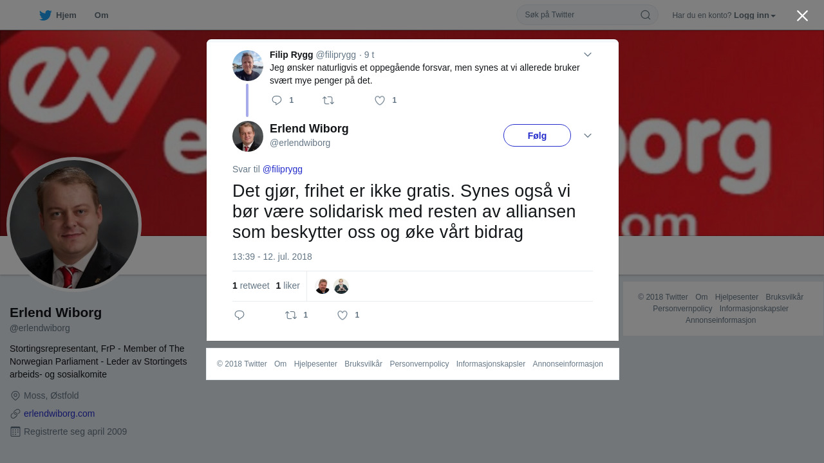Open the options chevron on Filip Rygg's tweet
Image resolution: width=824 pixels, height=463 pixels.
[587, 55]
